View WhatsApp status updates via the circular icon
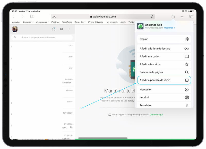Viewport: 206px width, 149px height. coord(53,29)
